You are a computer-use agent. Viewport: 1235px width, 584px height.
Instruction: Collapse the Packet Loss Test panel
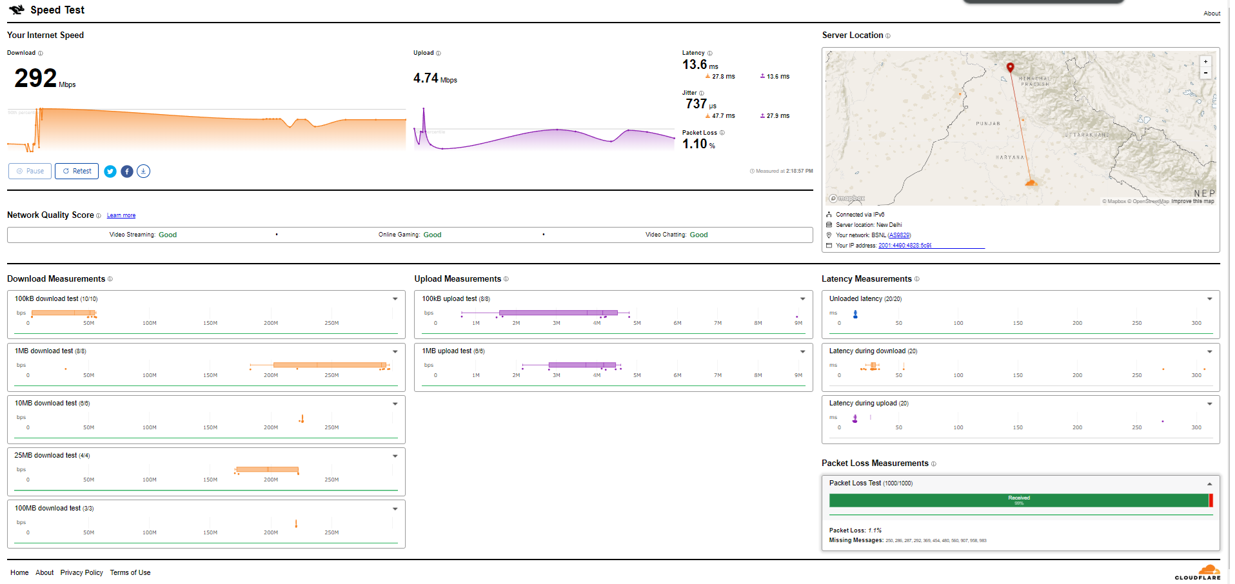pos(1209,483)
